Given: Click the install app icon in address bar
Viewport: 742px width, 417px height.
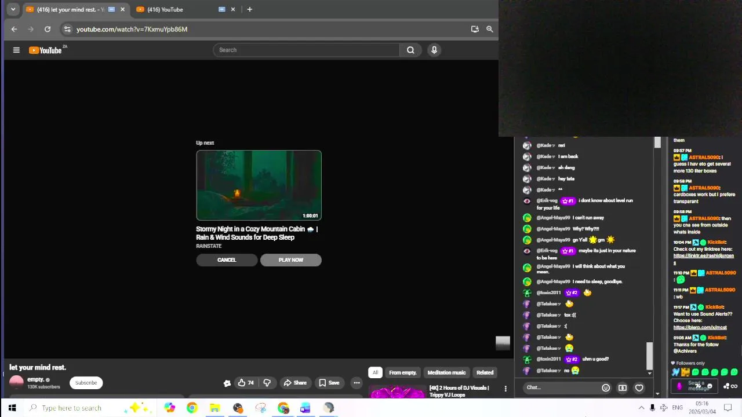Looking at the screenshot, I should click(475, 29).
